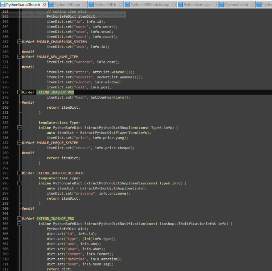Fold the ExtractPythonDictShopItemView function at line 295
Viewport: 272px width, 271px height.
[20, 183]
